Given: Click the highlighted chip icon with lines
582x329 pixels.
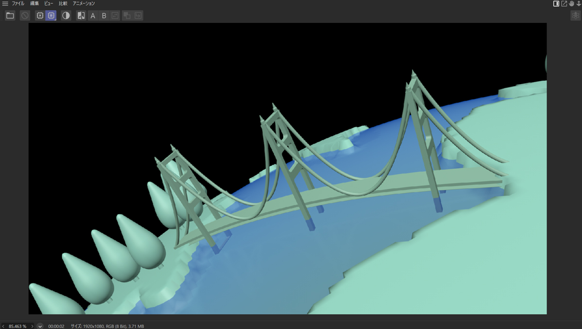Looking at the screenshot, I should pyautogui.click(x=51, y=16).
